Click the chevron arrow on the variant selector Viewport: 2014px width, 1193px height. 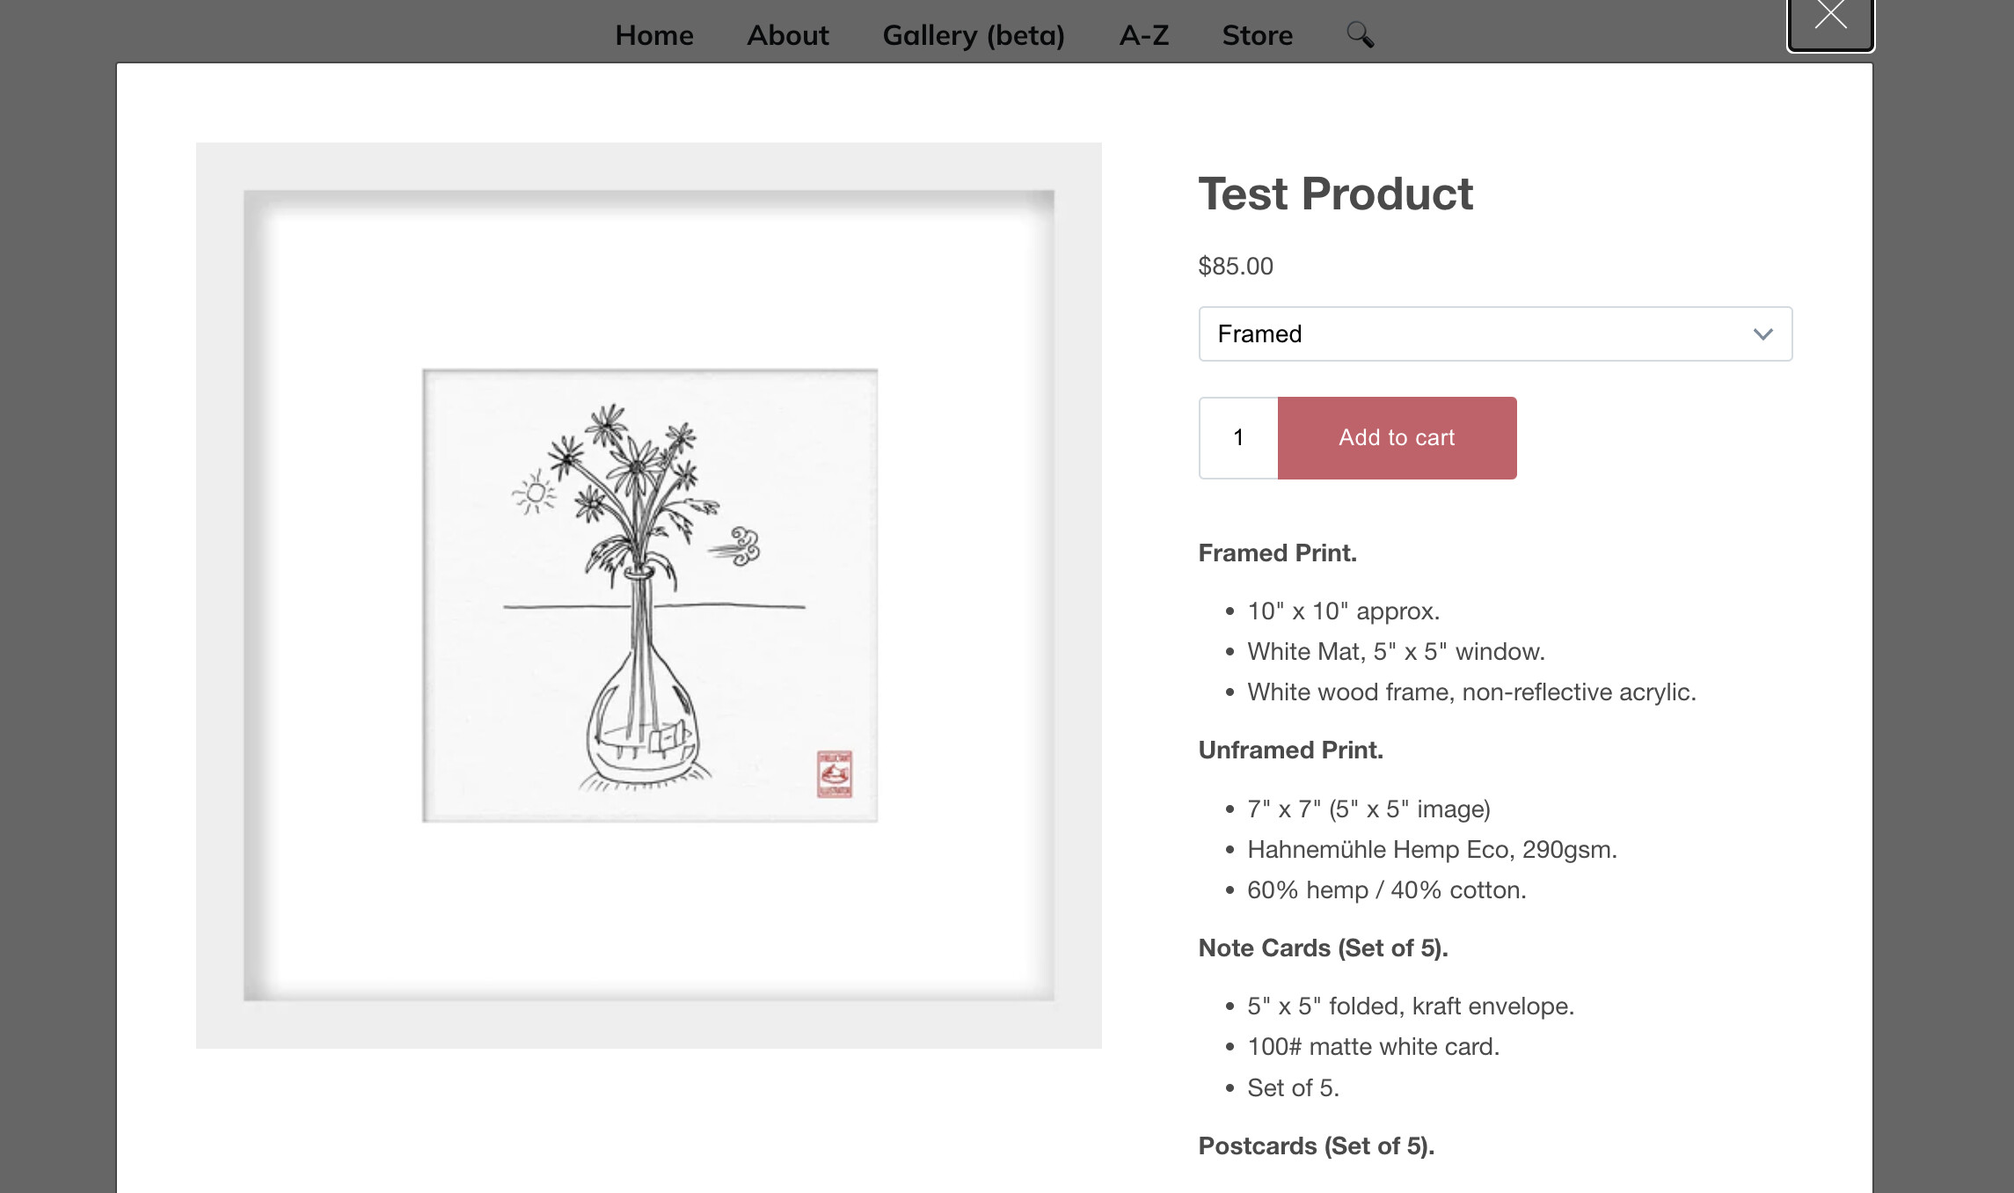coord(1762,334)
